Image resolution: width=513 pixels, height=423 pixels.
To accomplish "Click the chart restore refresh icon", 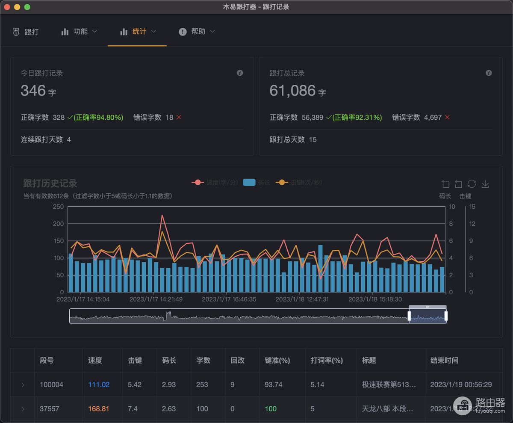I will [x=472, y=184].
